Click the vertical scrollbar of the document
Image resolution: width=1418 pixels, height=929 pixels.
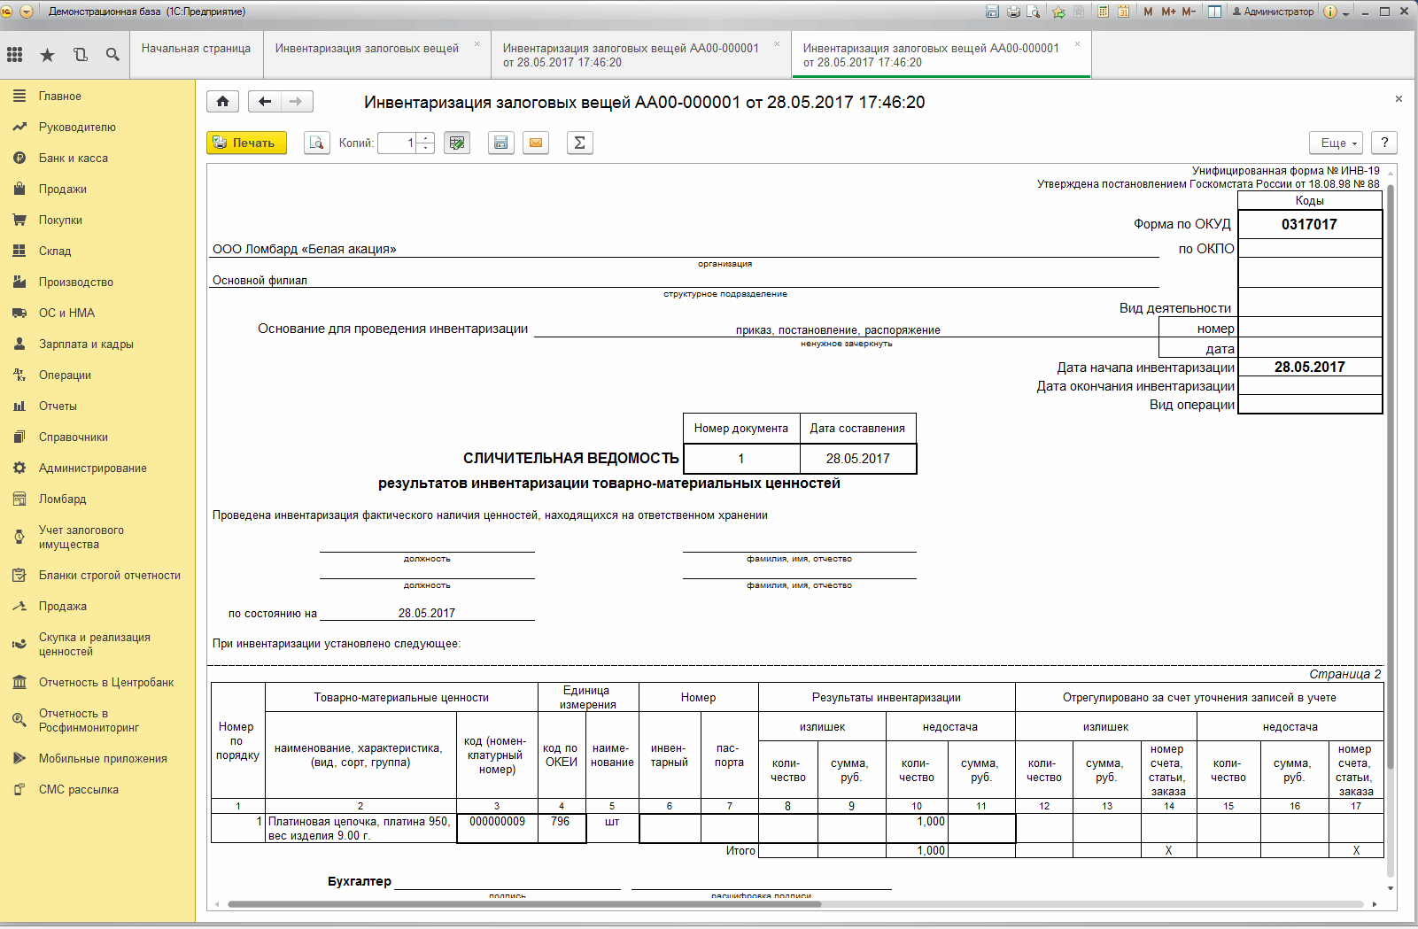point(1391,476)
